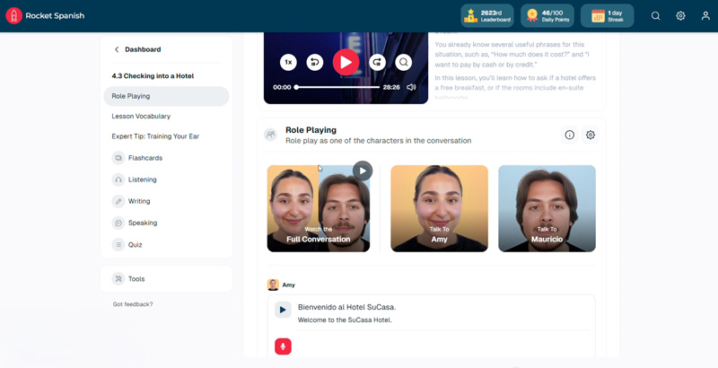Mute the audio player volume
Image resolution: width=718 pixels, height=368 pixels.
(x=411, y=87)
